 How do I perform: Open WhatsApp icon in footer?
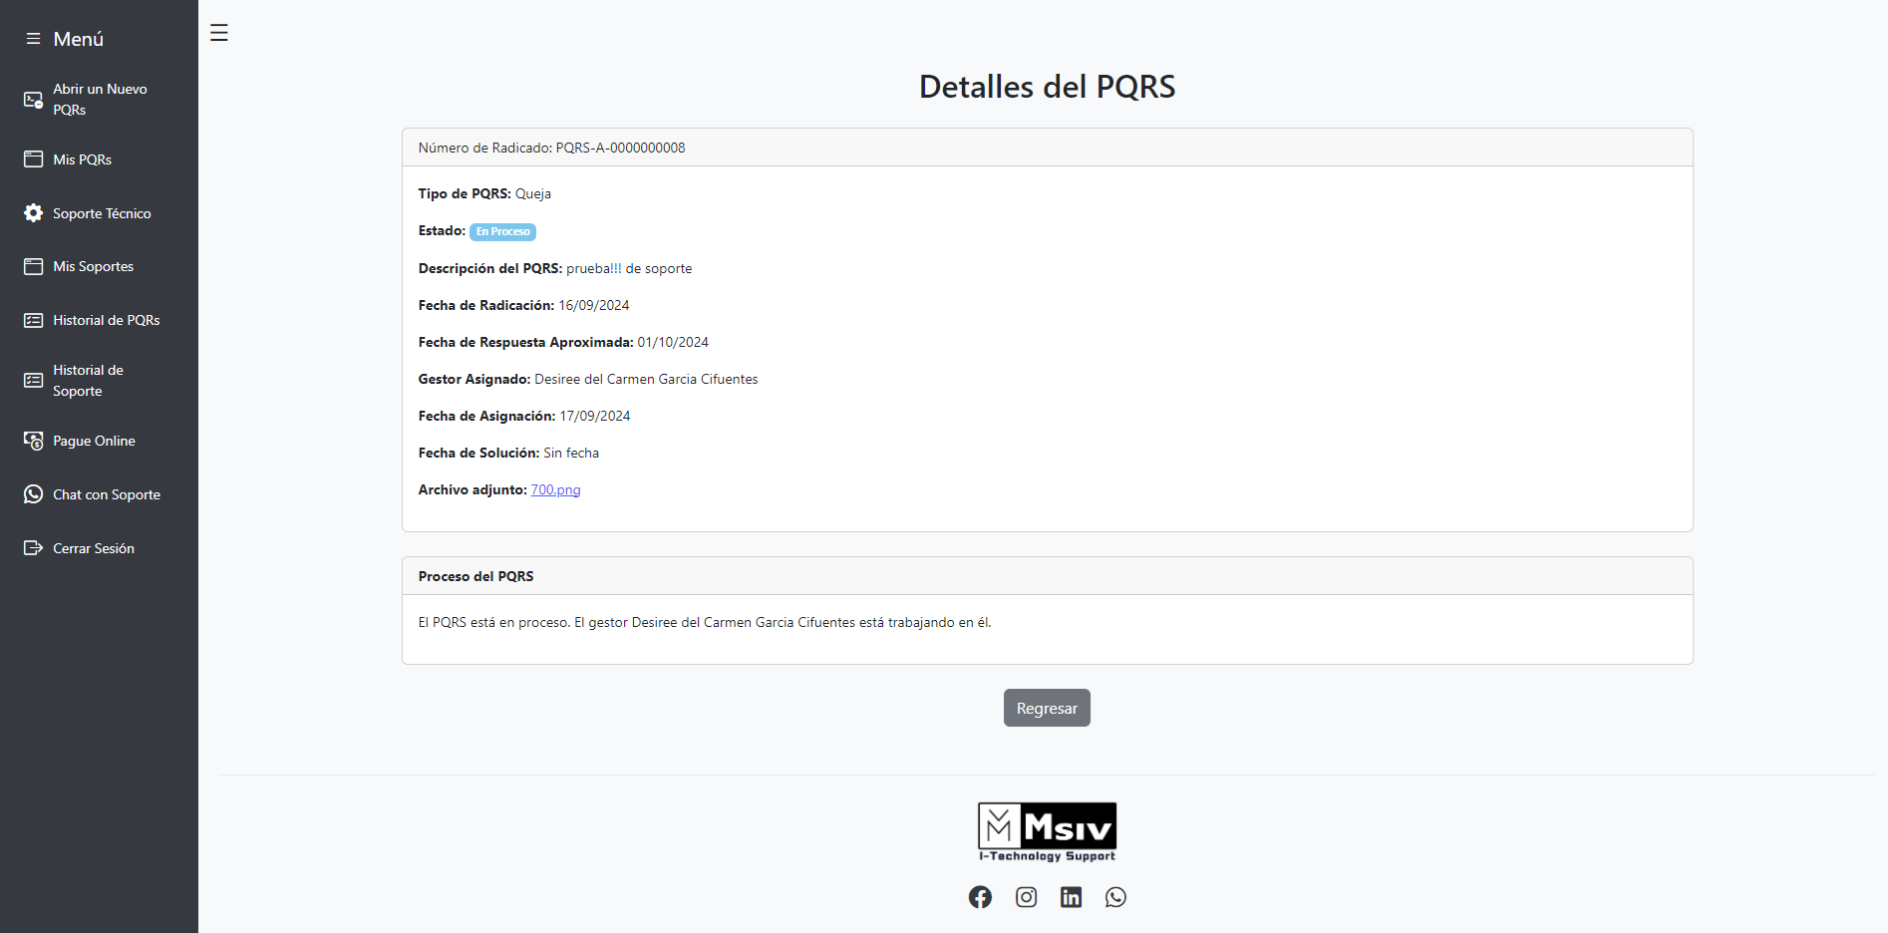pyautogui.click(x=1115, y=897)
